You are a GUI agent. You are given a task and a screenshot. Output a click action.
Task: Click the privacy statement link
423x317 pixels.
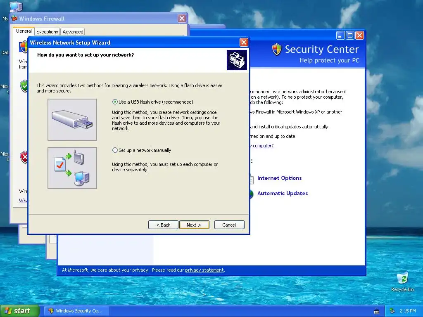(204, 270)
